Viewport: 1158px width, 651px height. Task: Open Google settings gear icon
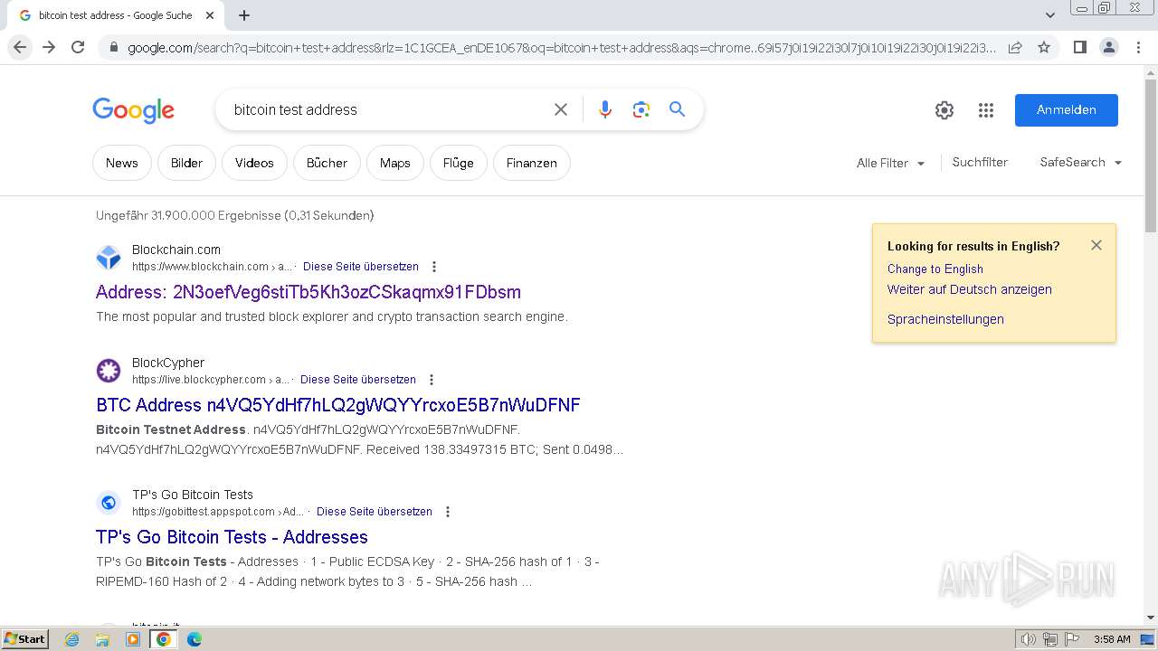coord(944,110)
